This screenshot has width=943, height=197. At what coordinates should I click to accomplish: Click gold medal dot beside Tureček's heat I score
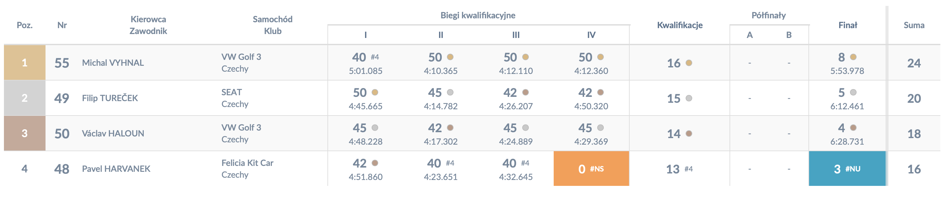click(x=375, y=93)
